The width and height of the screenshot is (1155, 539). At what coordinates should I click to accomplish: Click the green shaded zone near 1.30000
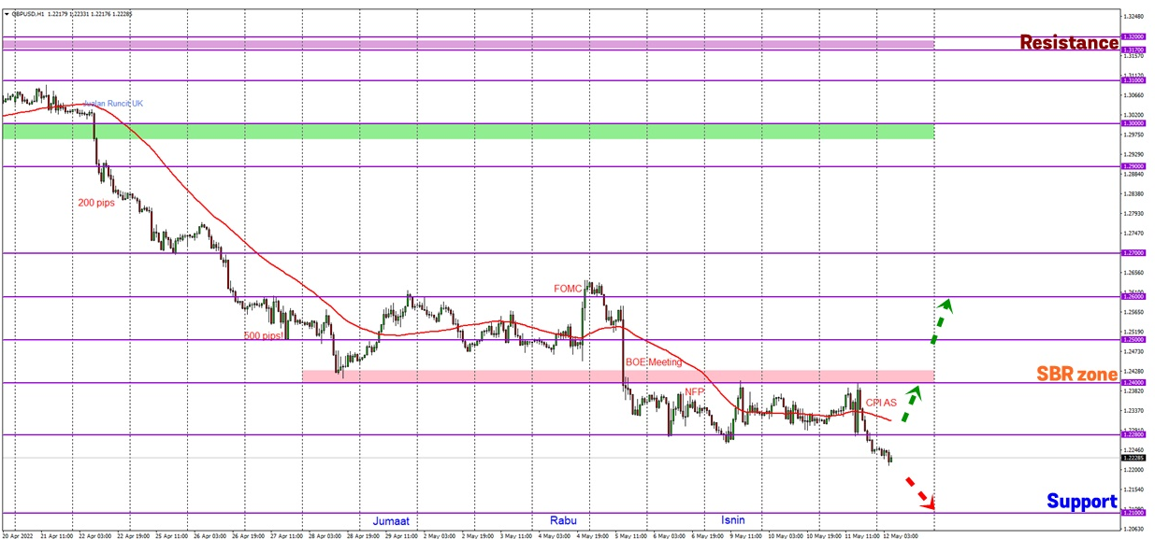point(468,132)
